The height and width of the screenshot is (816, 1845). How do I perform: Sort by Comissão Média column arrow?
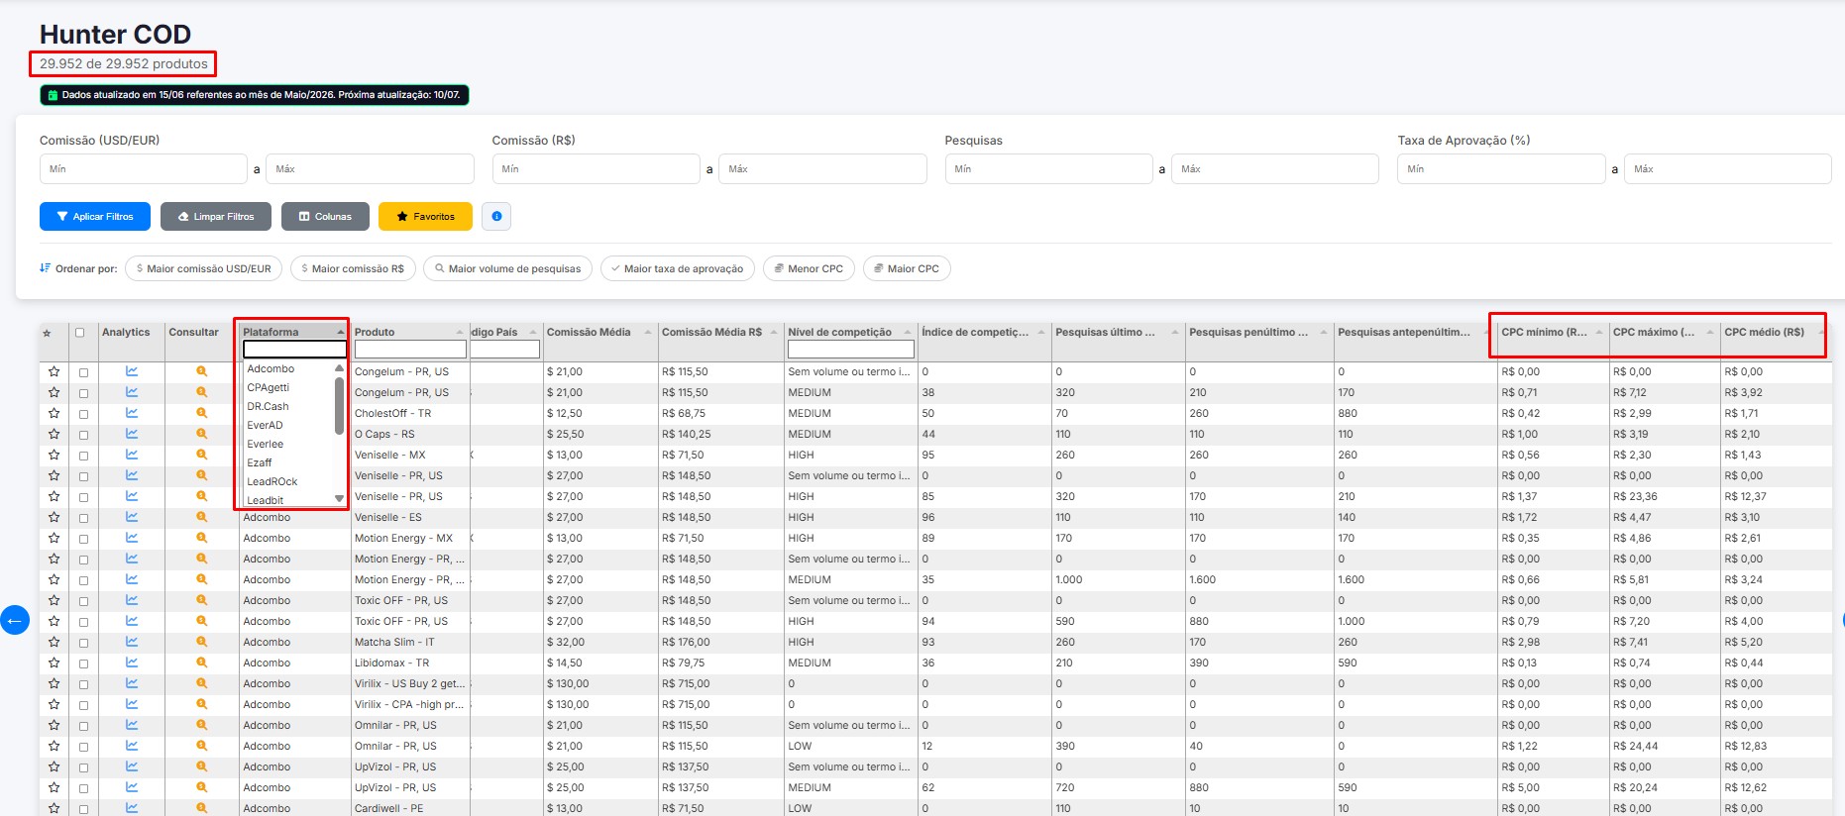pos(645,332)
